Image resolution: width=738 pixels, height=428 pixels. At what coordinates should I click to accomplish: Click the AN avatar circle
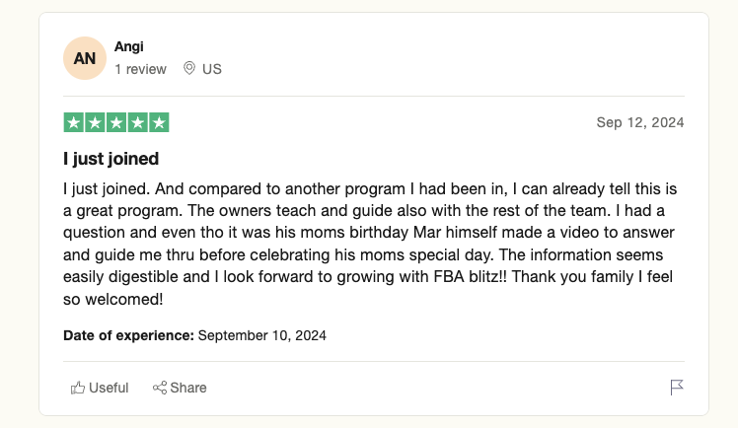[85, 58]
